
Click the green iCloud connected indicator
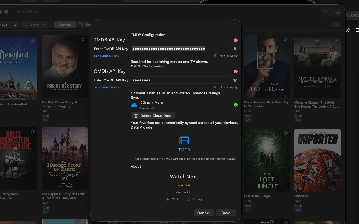pyautogui.click(x=236, y=105)
